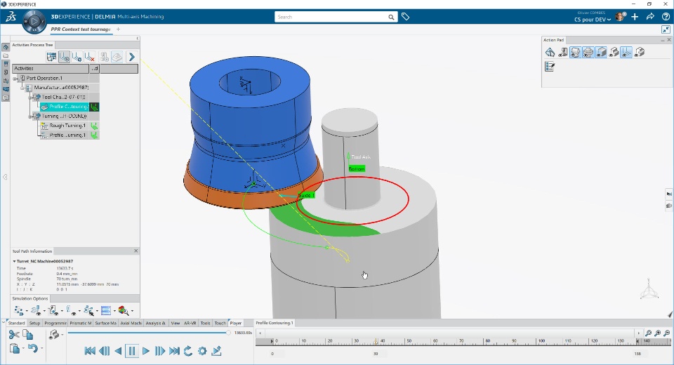Screen dimensions: 674x365
Task: Click the plus add icon in top bar
Action: (x=635, y=17)
